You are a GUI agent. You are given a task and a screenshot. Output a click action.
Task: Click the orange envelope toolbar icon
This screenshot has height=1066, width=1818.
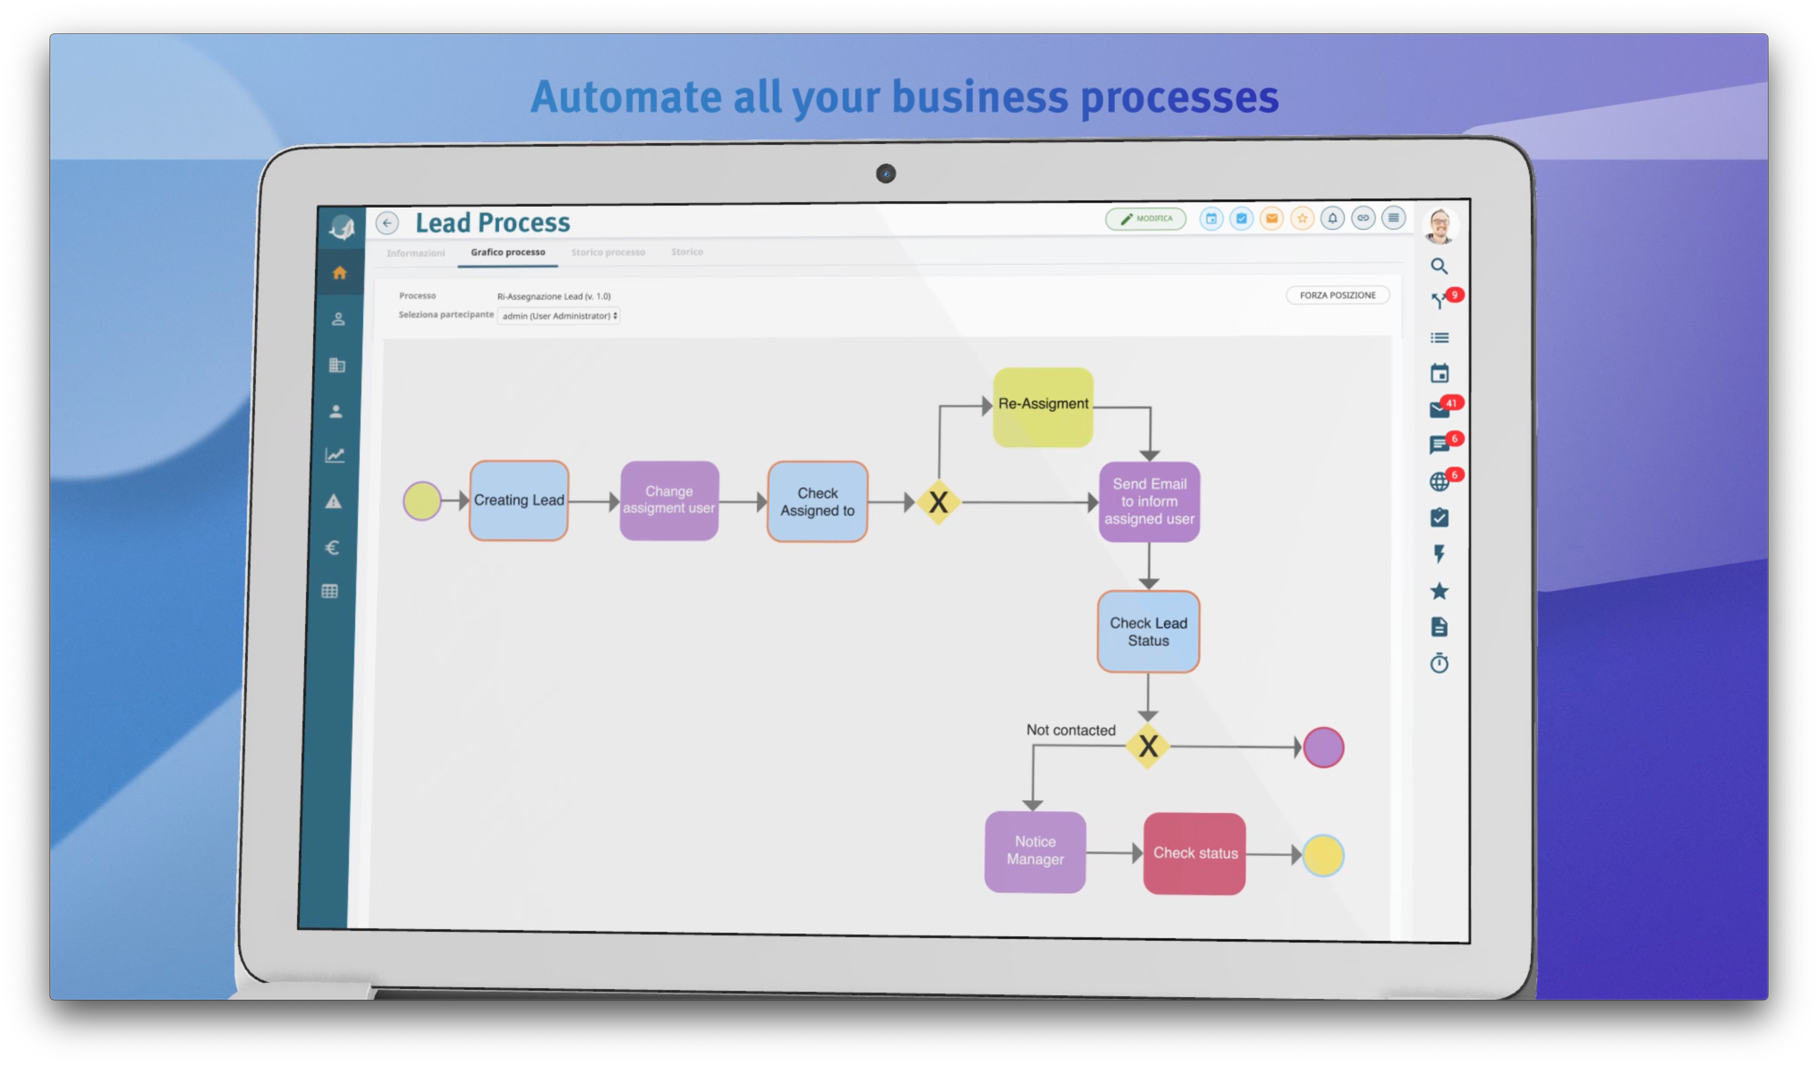point(1272,219)
